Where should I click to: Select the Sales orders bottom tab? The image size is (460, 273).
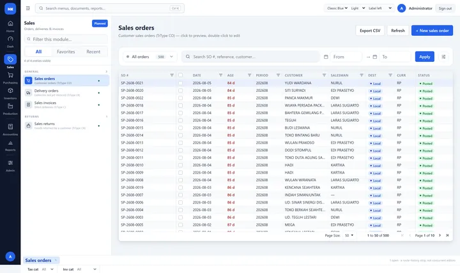[x=41, y=260]
